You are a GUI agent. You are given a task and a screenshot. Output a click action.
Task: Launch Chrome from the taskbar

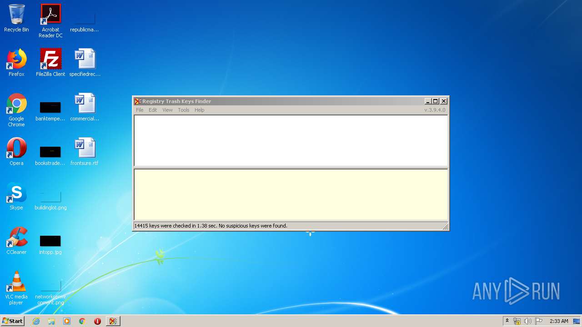click(x=82, y=321)
